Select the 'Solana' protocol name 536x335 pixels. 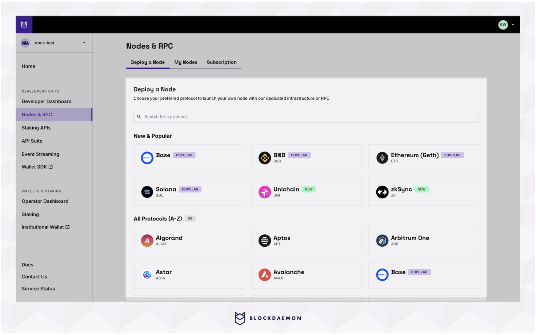tap(166, 190)
